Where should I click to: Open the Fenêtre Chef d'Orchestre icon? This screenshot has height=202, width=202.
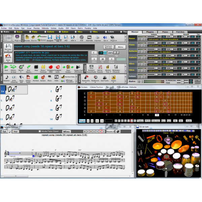78,67
